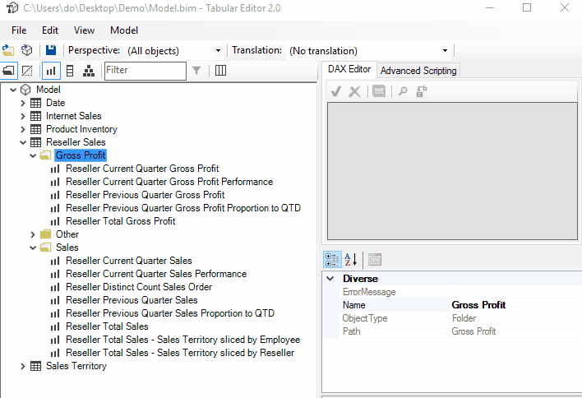Click the property pages icon
This screenshot has width=582, height=398.
(x=375, y=260)
